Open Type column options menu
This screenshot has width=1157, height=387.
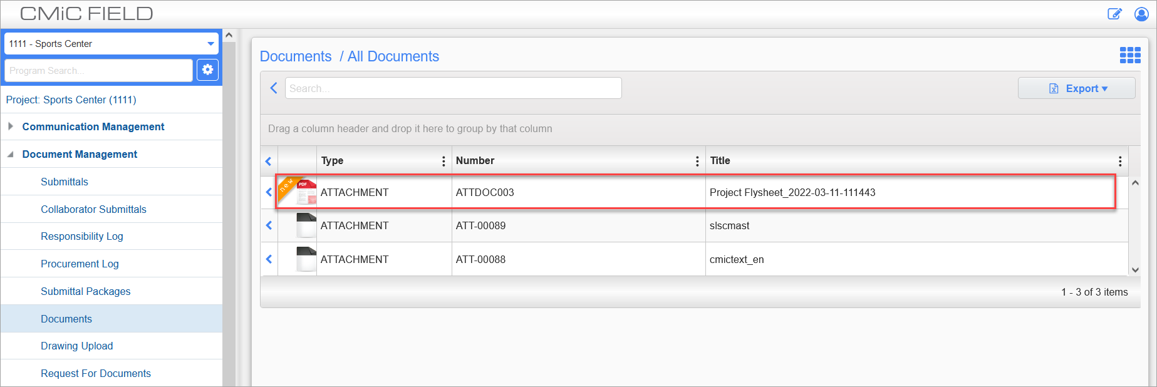tap(444, 162)
